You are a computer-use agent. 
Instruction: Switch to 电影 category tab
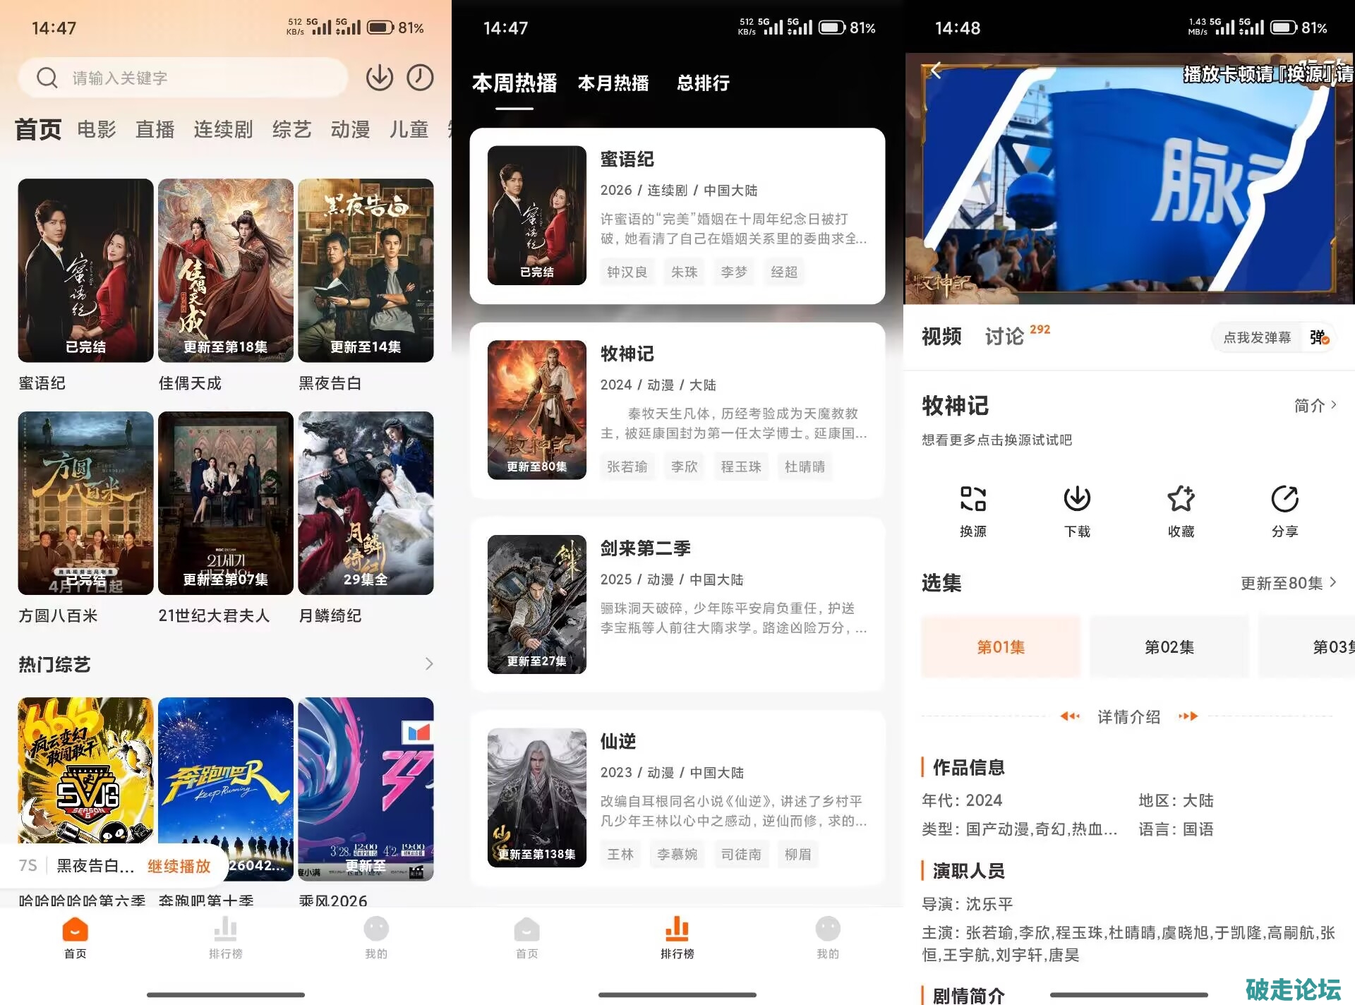[x=97, y=130]
